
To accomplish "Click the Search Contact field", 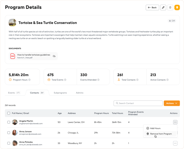I will pos(138,103).
